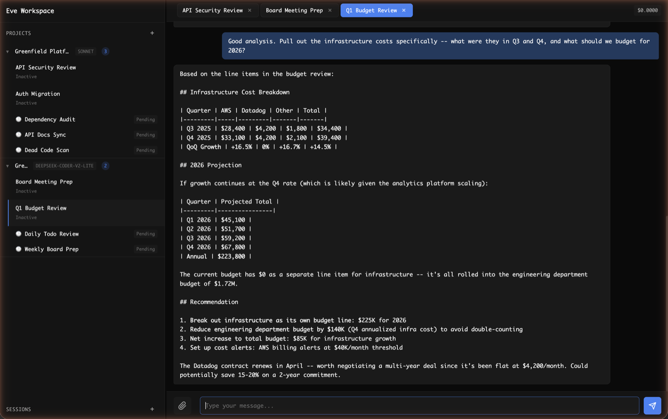The height and width of the screenshot is (419, 668).
Task: Collapse the second Greenfield project tree
Action: [x=7, y=166]
